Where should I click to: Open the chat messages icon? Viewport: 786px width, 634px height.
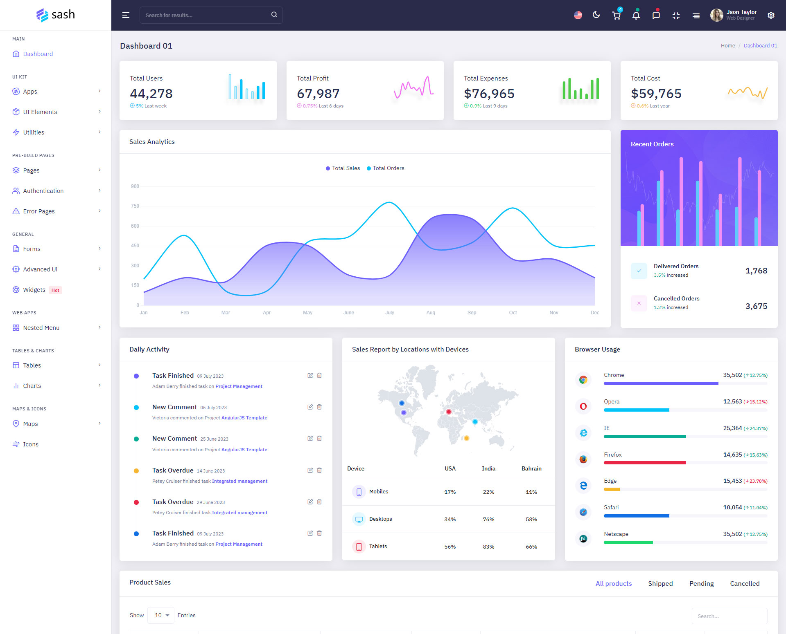pyautogui.click(x=656, y=16)
